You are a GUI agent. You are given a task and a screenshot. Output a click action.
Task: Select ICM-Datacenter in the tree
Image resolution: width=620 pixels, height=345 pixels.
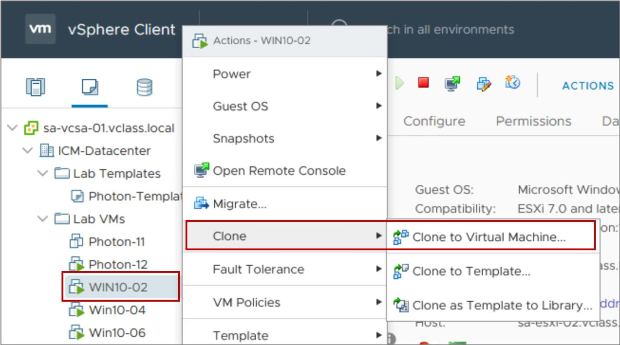pos(104,151)
